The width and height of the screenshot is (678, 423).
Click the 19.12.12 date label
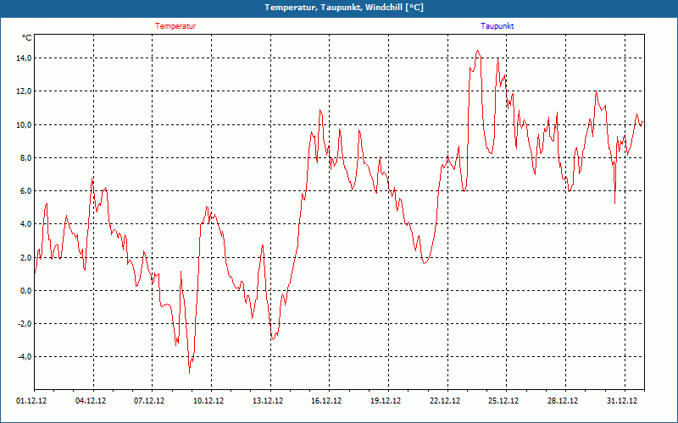coord(386,401)
